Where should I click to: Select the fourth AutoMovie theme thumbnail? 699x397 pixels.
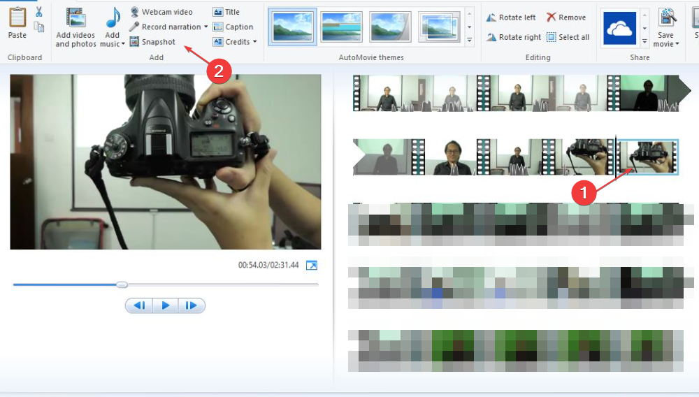tap(440, 27)
